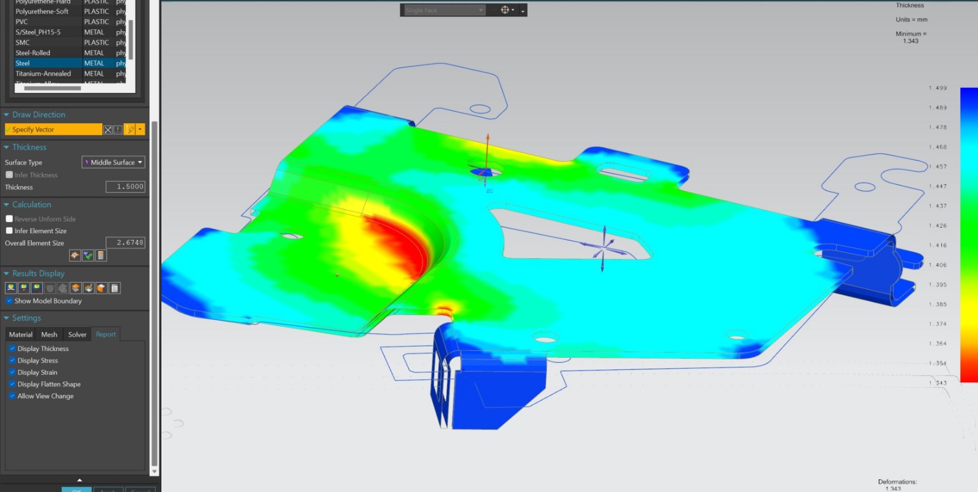Click the report document icon in Results Display
Screen dimensions: 978x492
coord(114,288)
